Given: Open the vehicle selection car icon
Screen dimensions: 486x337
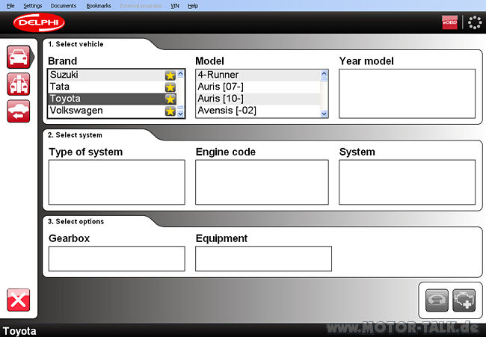Looking at the screenshot, I should click(x=19, y=57).
